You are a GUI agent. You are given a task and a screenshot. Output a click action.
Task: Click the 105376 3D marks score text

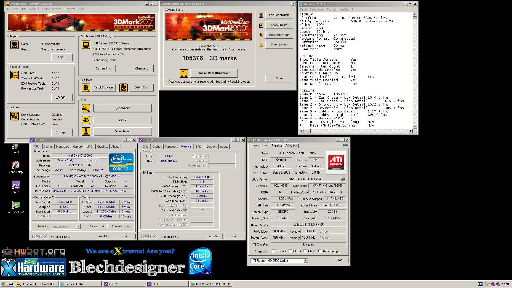point(210,58)
